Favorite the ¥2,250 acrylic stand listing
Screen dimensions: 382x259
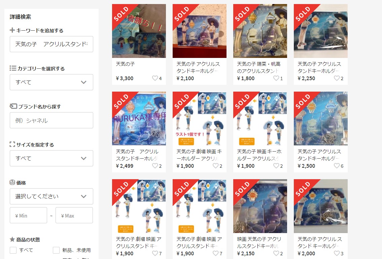coord(337,78)
